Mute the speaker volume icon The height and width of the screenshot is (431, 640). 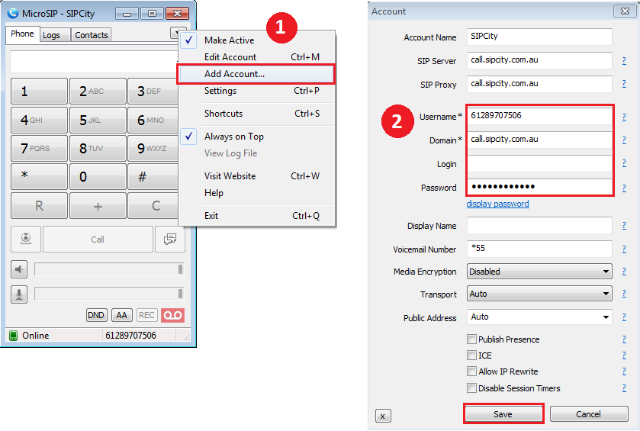19,269
